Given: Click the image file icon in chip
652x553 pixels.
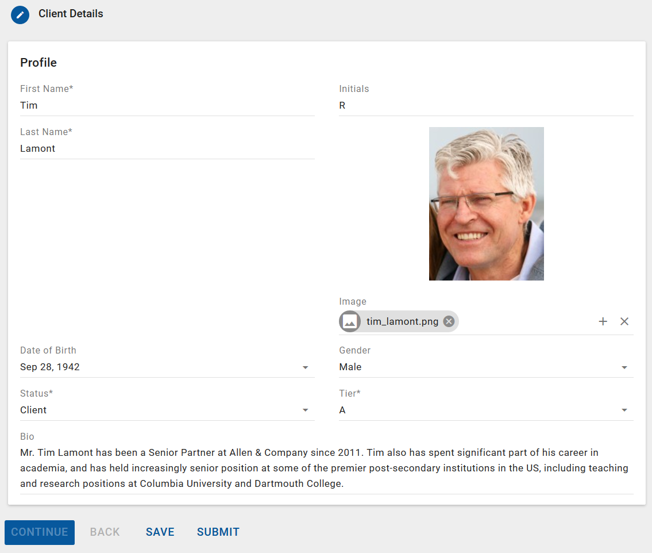Looking at the screenshot, I should (350, 321).
